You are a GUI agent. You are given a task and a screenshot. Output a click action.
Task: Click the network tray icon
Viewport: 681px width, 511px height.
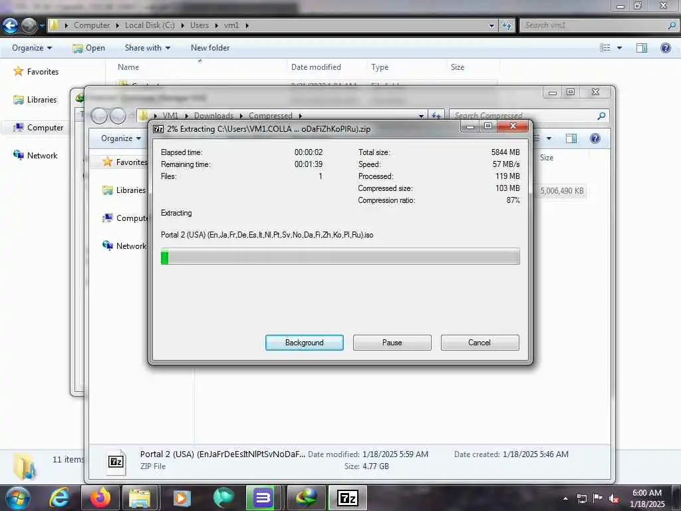(581, 498)
